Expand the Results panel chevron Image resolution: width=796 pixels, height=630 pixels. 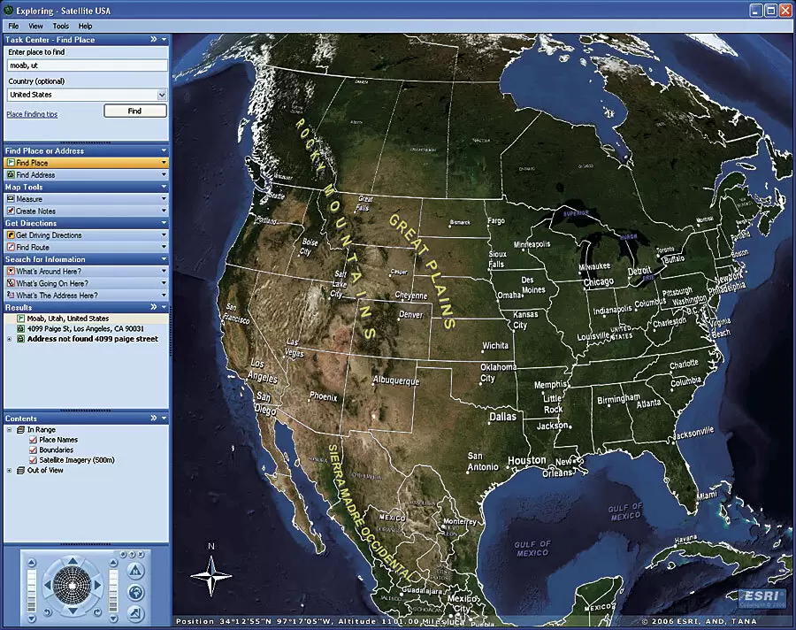tap(153, 307)
